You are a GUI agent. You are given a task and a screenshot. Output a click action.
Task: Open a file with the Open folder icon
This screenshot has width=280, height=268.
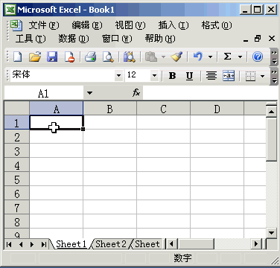click(35, 57)
